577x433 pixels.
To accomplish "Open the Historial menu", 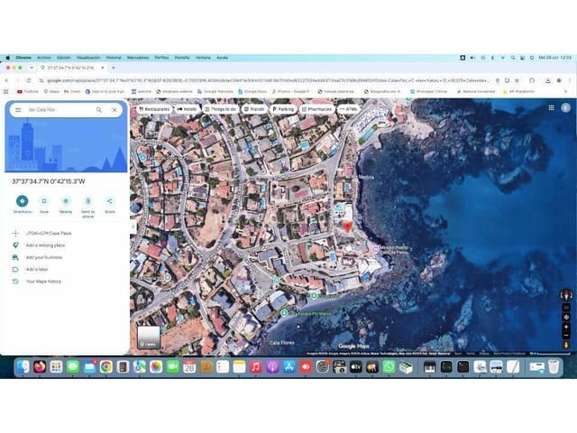I will tap(114, 58).
